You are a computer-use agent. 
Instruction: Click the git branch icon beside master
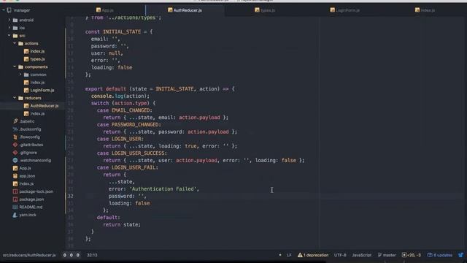click(379, 255)
